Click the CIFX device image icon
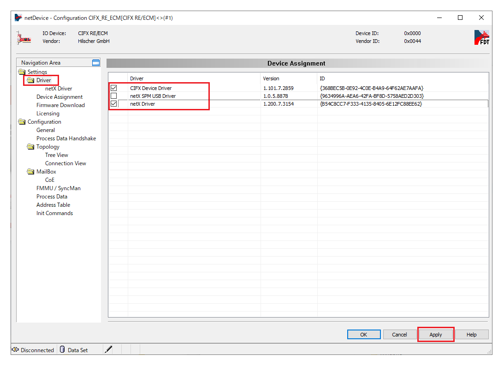Viewport: 504px width, 366px height. tap(24, 38)
